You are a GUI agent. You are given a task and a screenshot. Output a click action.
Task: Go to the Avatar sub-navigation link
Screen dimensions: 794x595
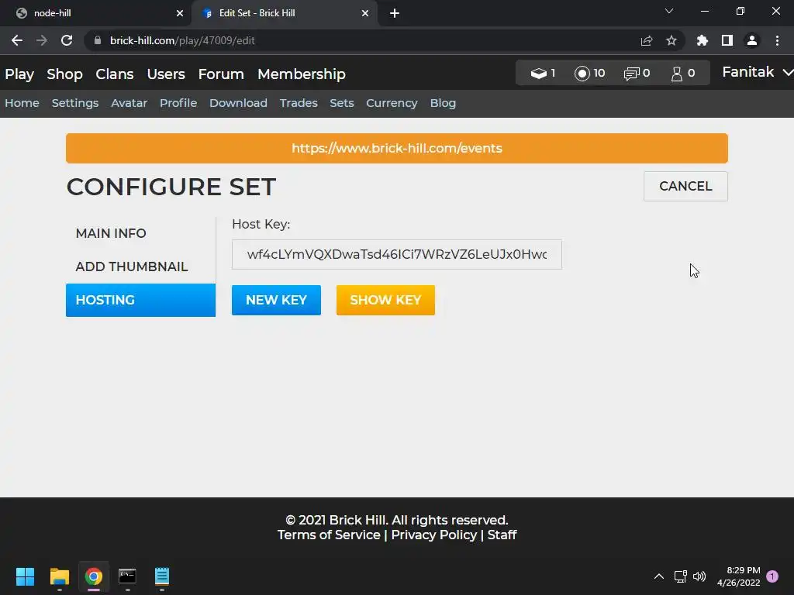tap(129, 103)
